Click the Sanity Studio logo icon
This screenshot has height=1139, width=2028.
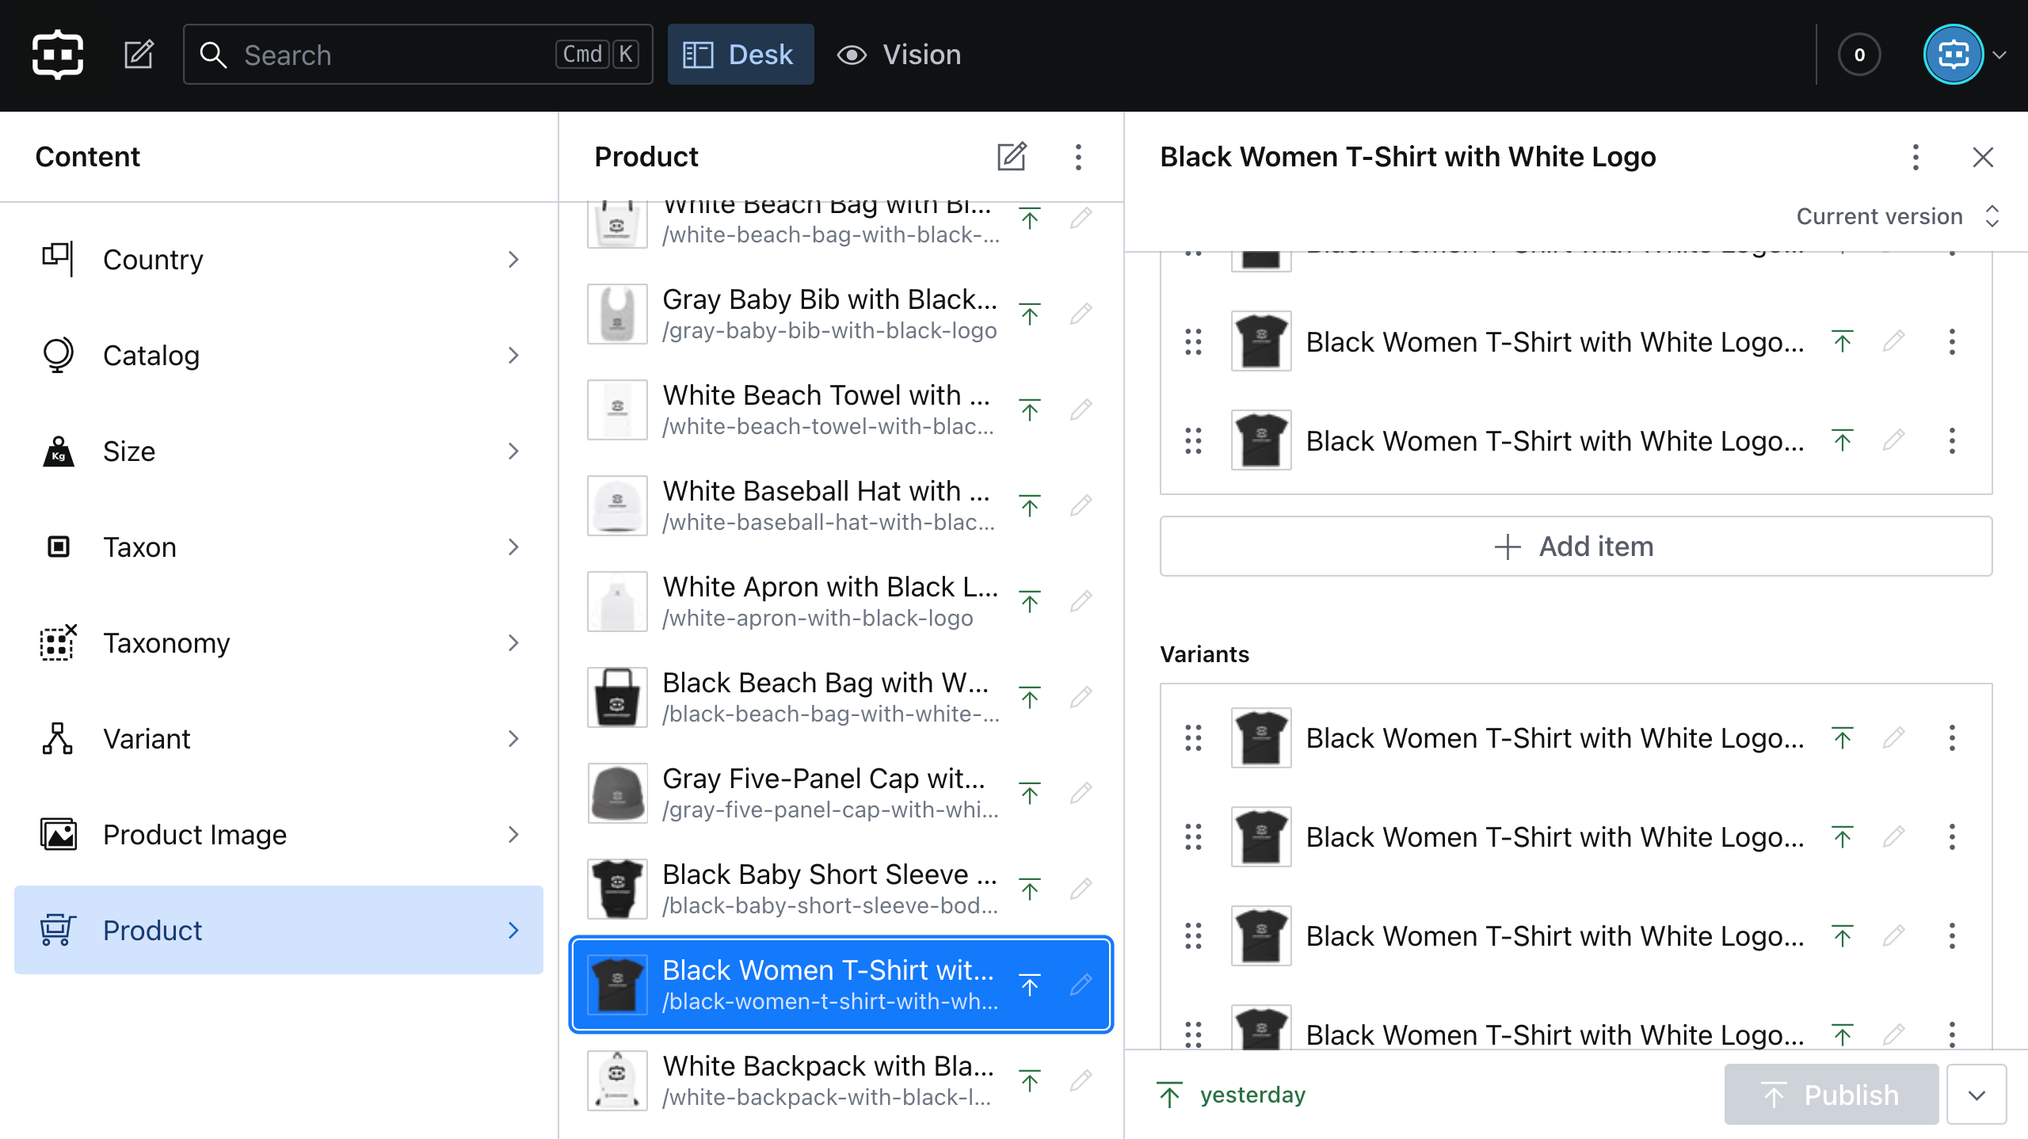coord(57,55)
